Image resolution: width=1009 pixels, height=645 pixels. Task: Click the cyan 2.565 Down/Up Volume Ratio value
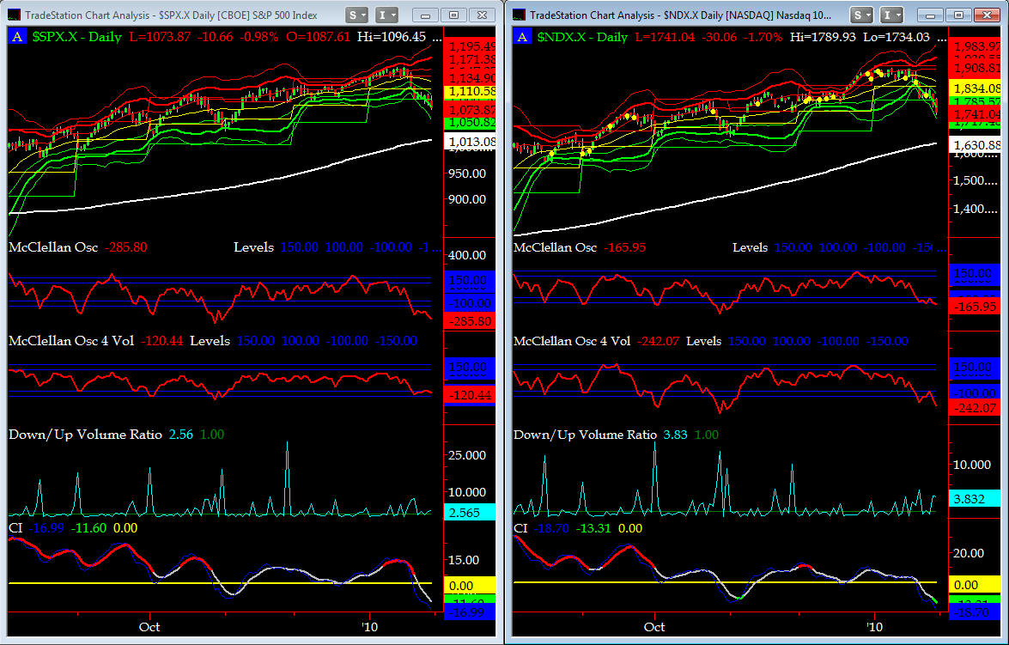[470, 513]
